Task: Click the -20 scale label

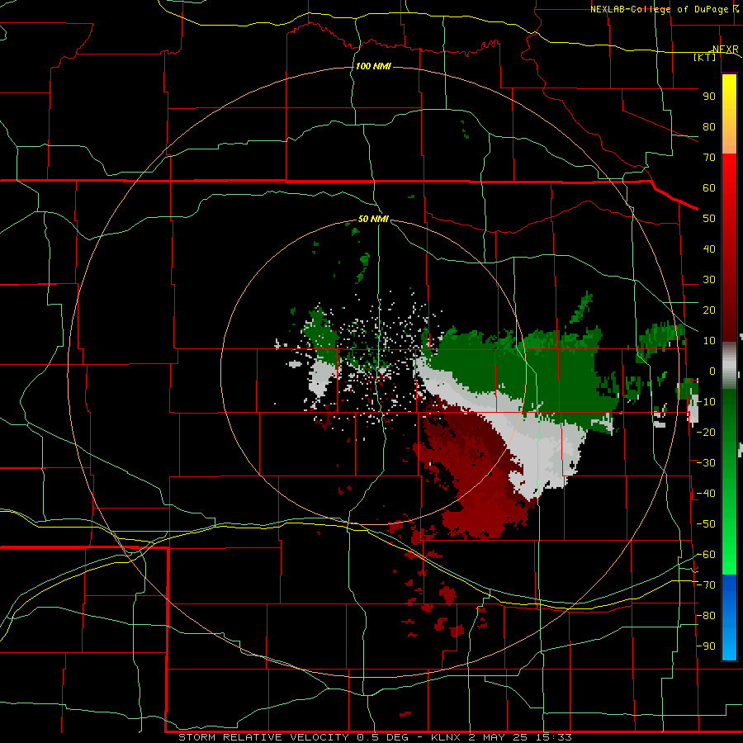Action: tap(706, 432)
